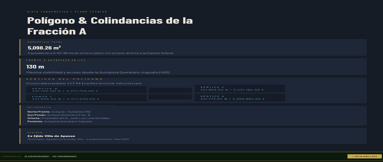Select the Punto 1 coordinate cell
This screenshot has height=162, width=383.
(86, 97)
